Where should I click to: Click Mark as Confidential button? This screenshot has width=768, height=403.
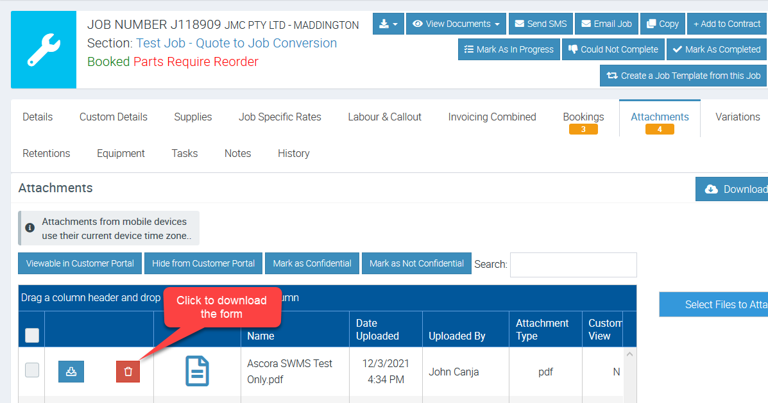[312, 263]
